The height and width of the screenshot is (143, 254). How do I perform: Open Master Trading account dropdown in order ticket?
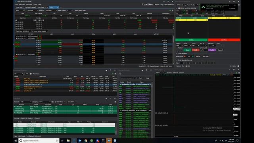point(192,5)
